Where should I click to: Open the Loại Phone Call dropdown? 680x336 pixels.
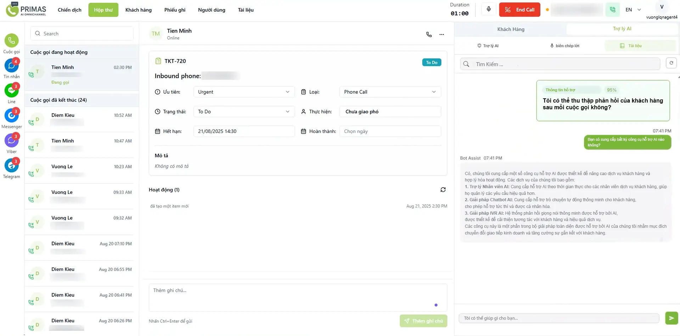390,92
